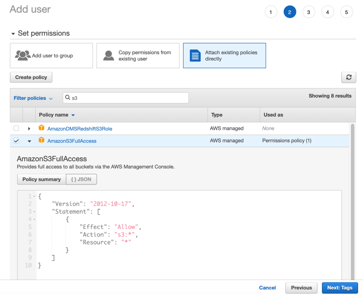Open the AmazonS3FullAccess policy link
Viewport: 363px width, 294px height.
(x=72, y=141)
